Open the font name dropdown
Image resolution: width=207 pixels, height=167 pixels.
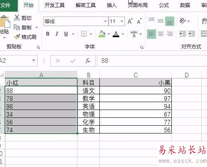click(105, 21)
